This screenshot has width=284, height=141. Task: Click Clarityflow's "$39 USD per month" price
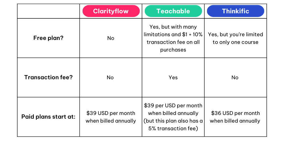(111, 113)
